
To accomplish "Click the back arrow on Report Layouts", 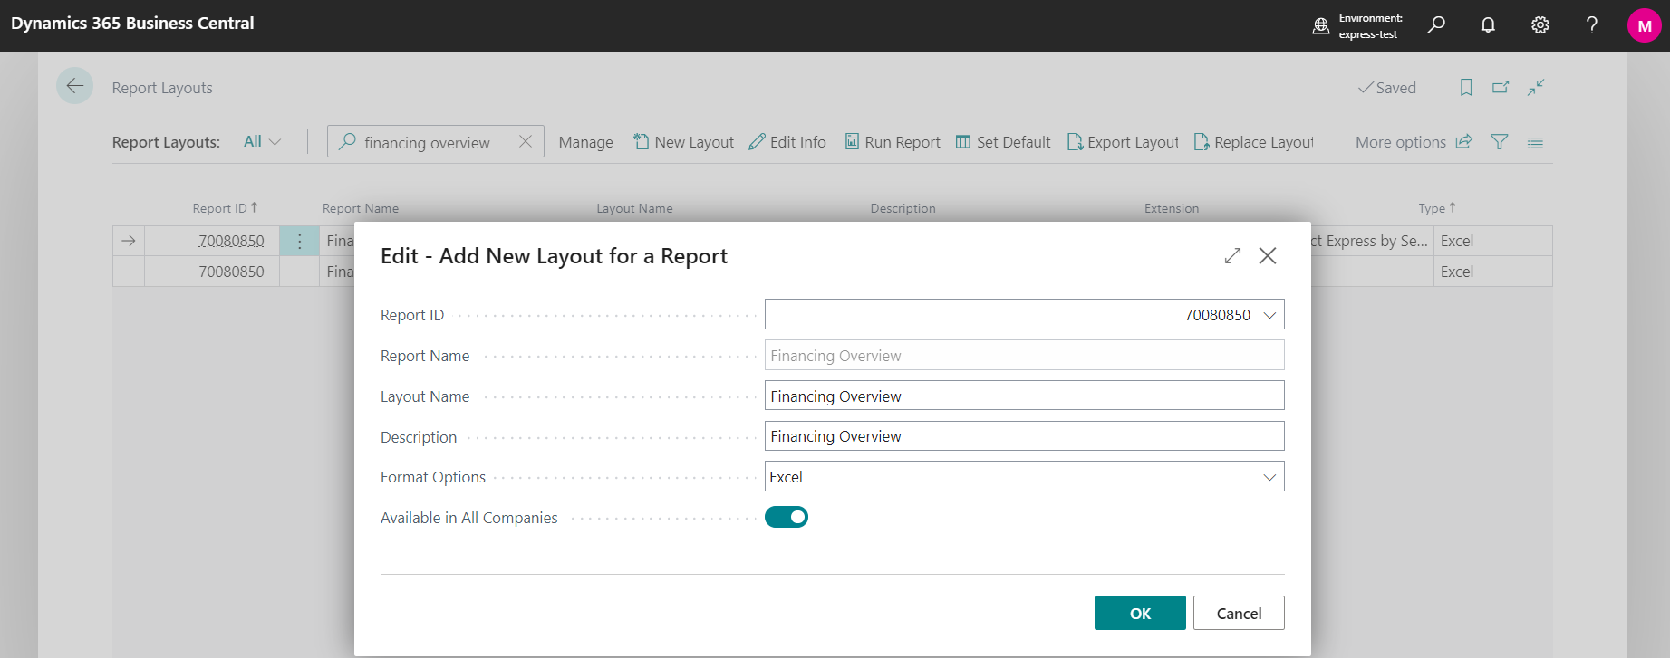I will coord(74,86).
